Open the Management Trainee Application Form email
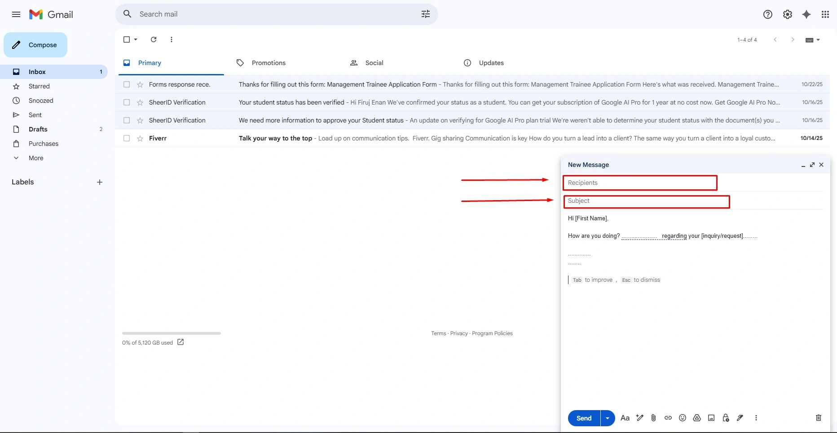The image size is (837, 433). tap(472, 84)
